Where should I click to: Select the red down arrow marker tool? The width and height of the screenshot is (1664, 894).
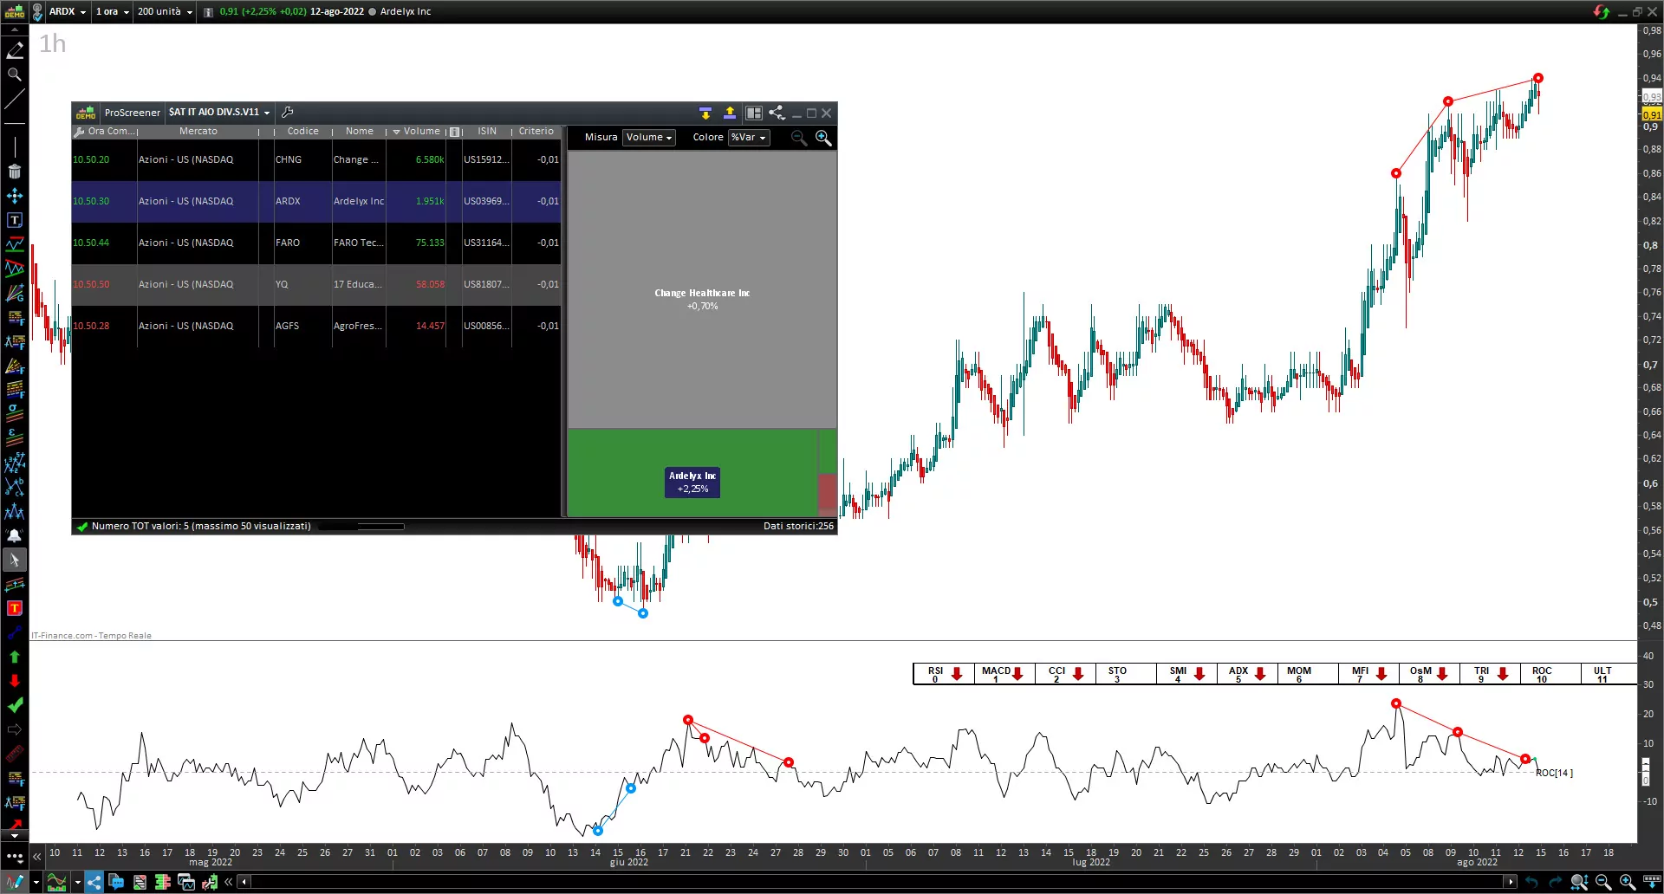pos(15,681)
